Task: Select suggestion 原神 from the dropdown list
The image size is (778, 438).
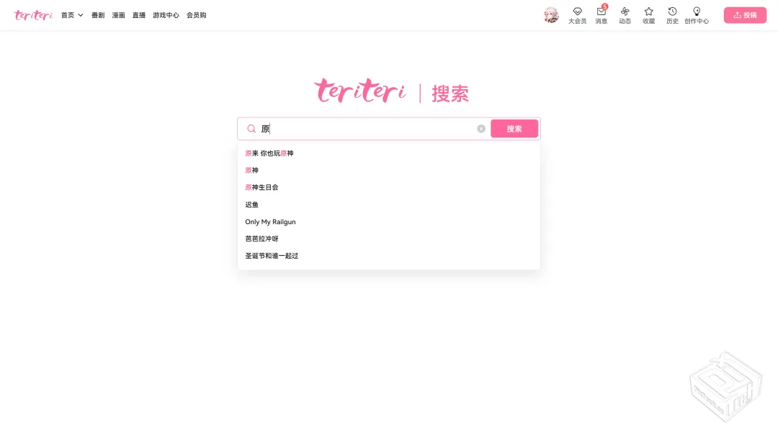Action: (251, 170)
